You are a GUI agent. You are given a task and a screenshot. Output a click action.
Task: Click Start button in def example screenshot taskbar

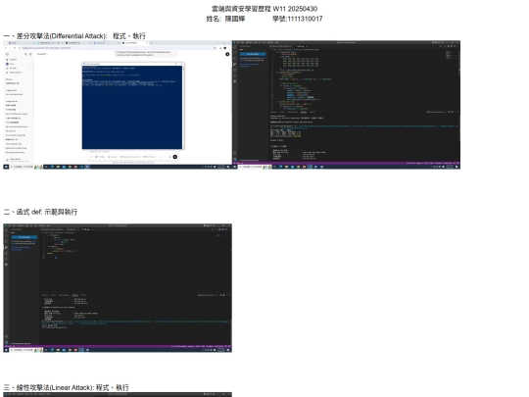6,350
